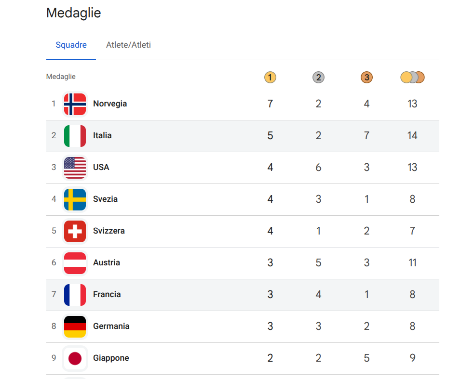
Task: Click Italia's total medal count 14
Action: pos(412,136)
